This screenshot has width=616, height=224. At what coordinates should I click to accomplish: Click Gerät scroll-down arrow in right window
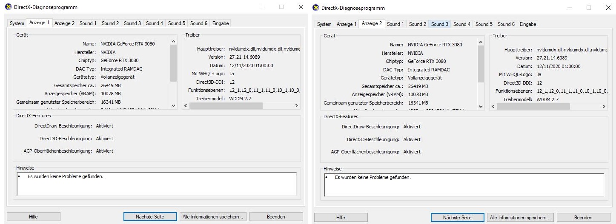(x=481, y=106)
